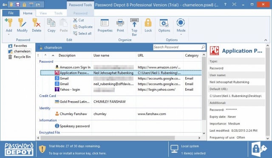
Task: Click the Mode icon in the ribbon
Action: 181,22
